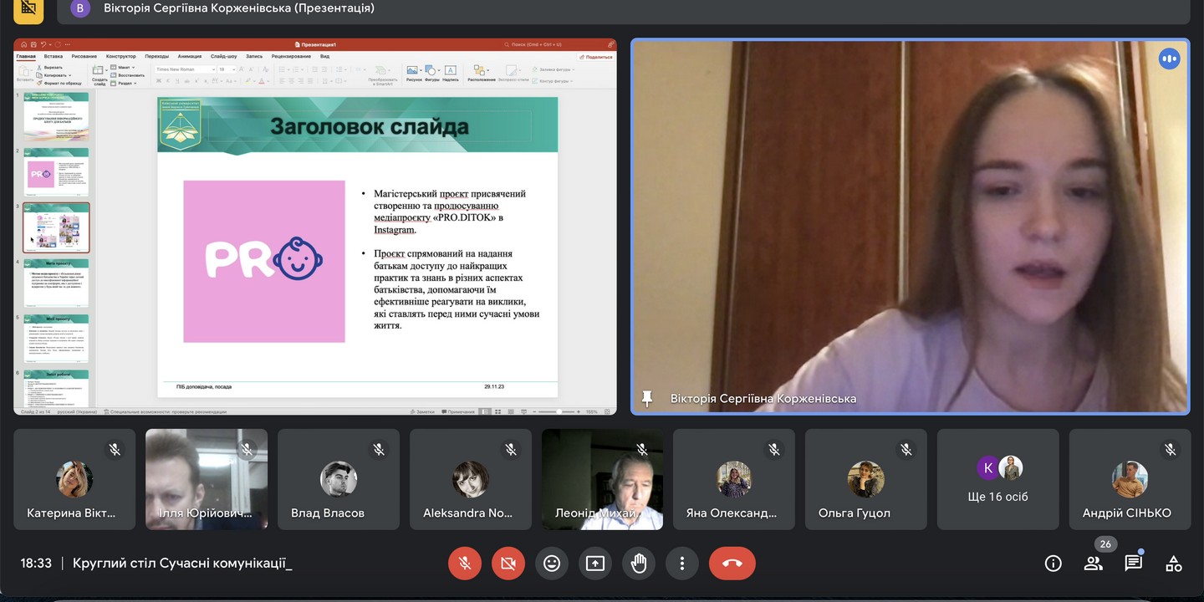
Task: Open the emoji reactions panel
Action: tap(552, 564)
